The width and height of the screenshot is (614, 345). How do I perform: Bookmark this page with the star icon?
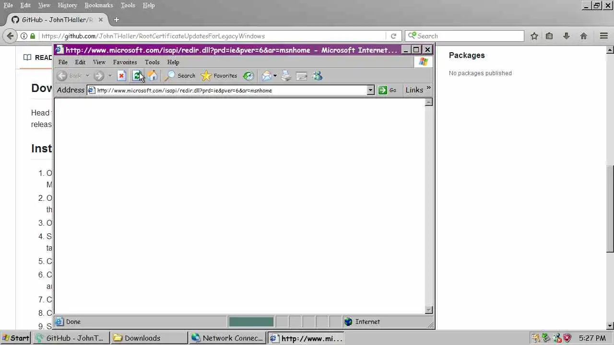534,36
